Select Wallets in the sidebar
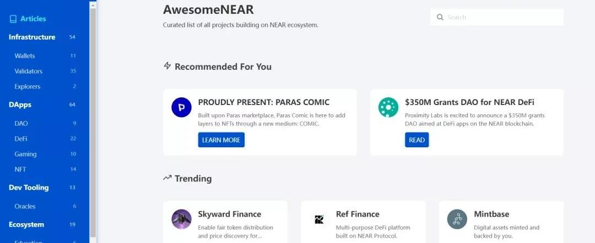The height and width of the screenshot is (243, 595). (x=25, y=56)
